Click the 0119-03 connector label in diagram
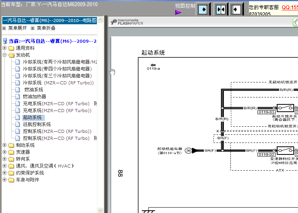The height and width of the screenshot is (213, 298). tap(266, 112)
